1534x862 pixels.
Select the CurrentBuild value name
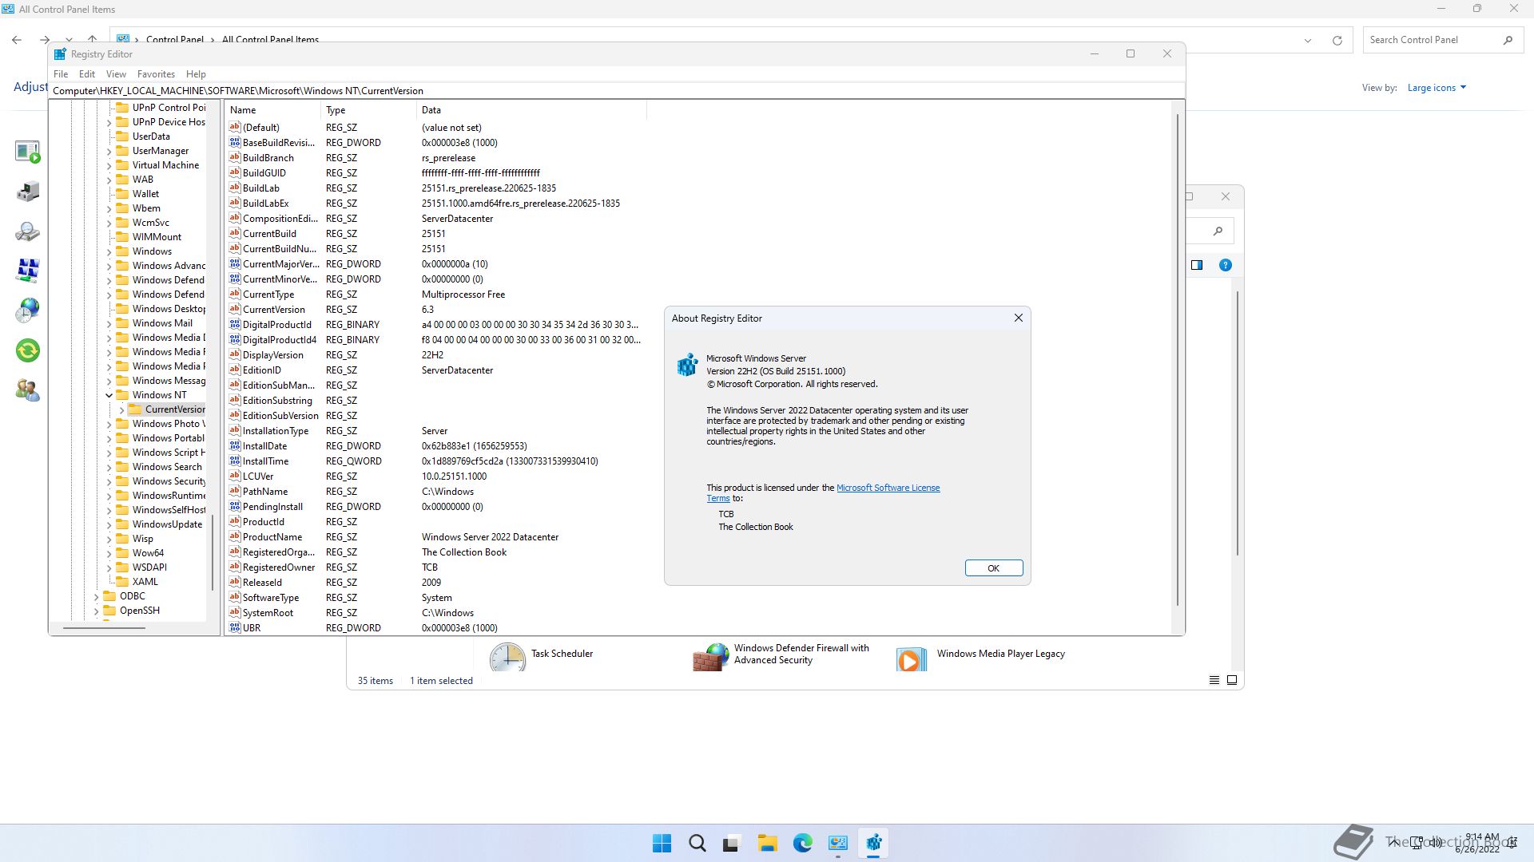coord(269,234)
